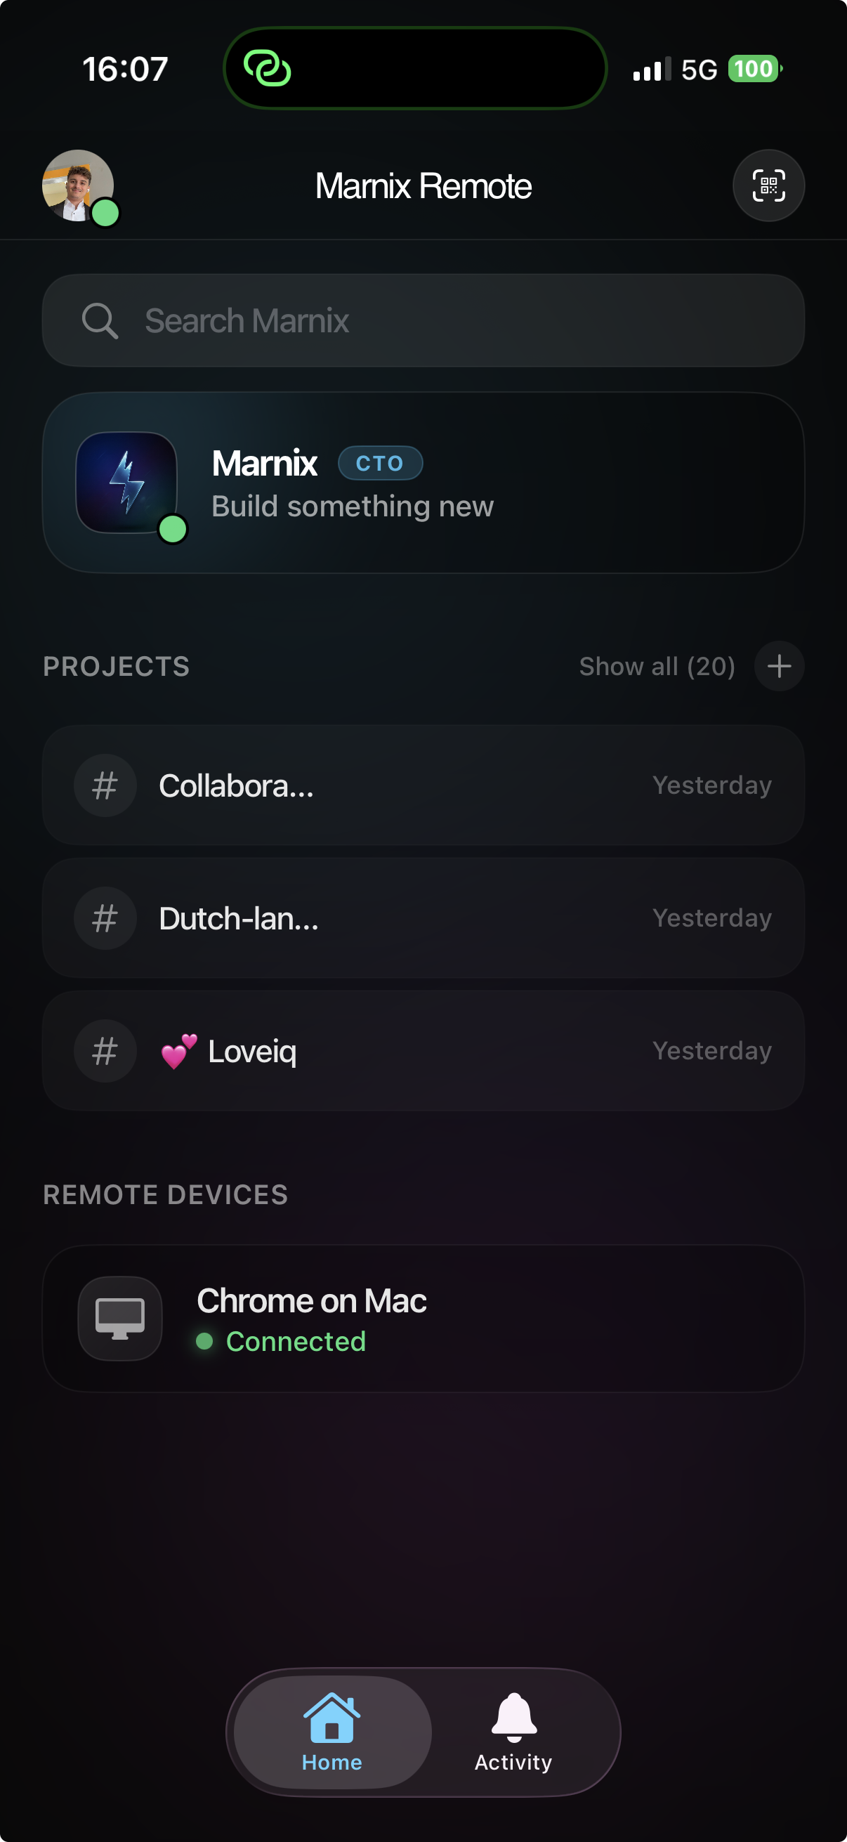Tap the hash icon beside Collabora project

click(x=105, y=786)
